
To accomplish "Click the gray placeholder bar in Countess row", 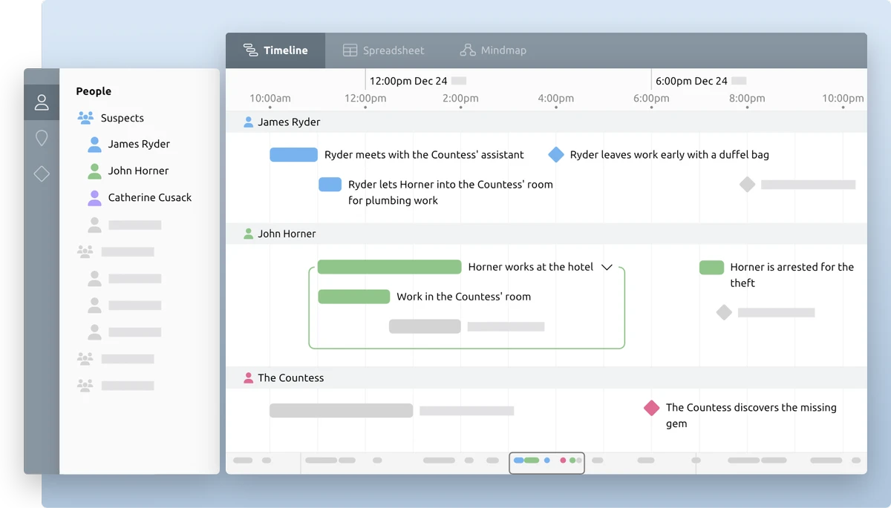I will (x=341, y=411).
